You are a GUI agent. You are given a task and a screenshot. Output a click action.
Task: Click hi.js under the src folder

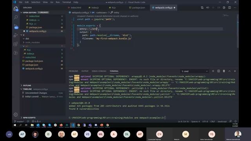point(43,50)
